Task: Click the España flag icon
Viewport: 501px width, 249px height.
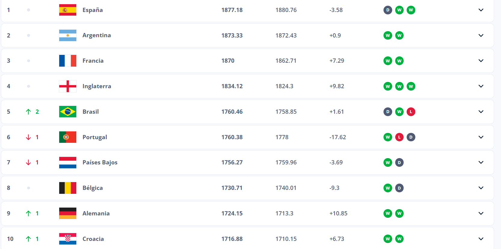Action: coord(68,10)
